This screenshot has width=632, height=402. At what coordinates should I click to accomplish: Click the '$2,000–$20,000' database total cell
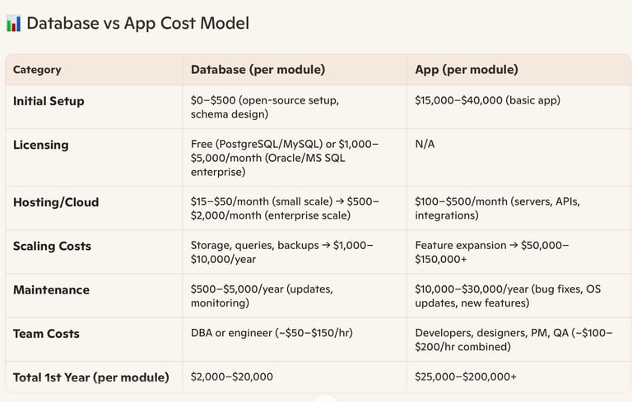coord(231,377)
